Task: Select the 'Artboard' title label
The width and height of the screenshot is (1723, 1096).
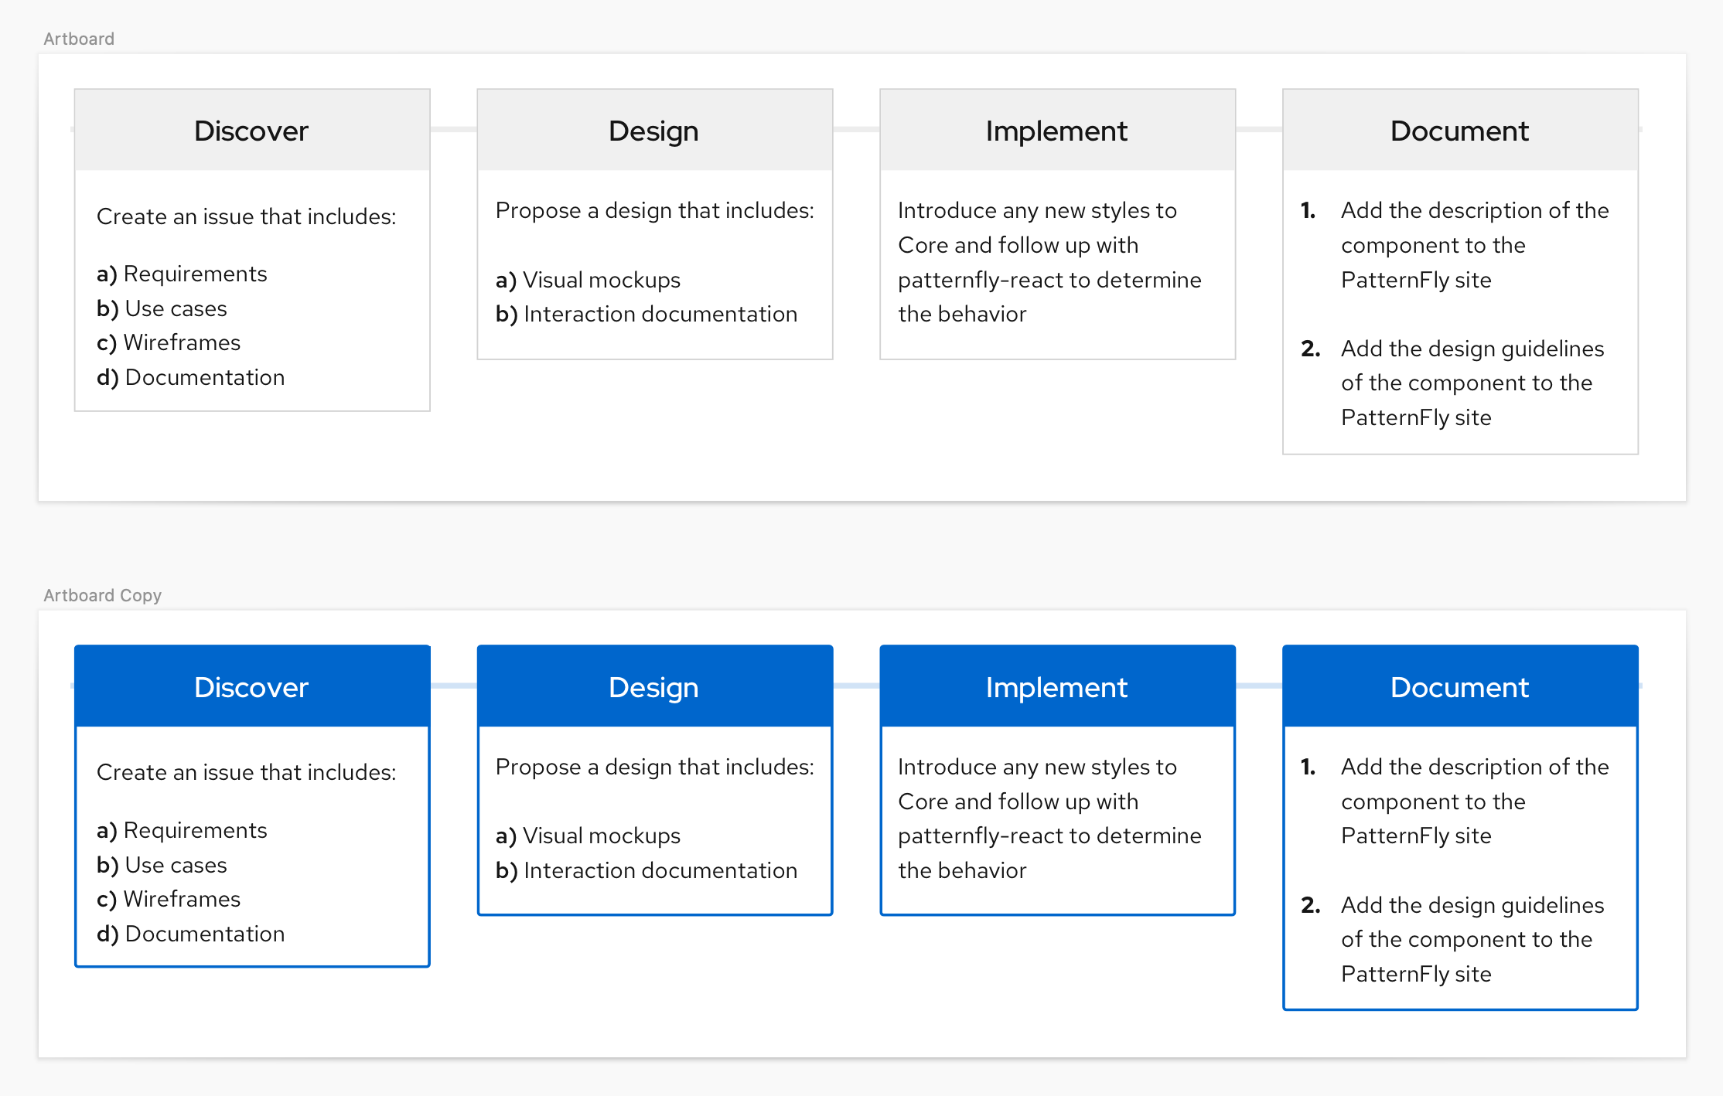Action: point(79,39)
